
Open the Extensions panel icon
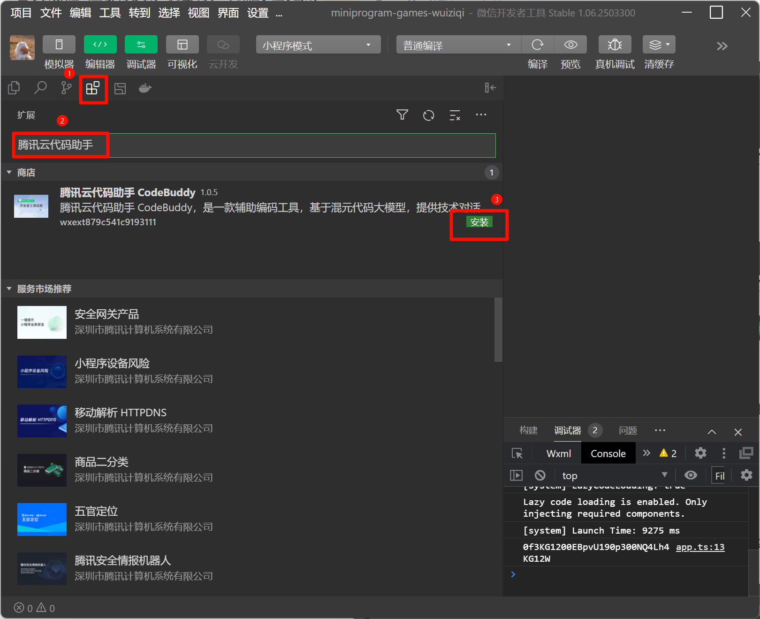93,88
